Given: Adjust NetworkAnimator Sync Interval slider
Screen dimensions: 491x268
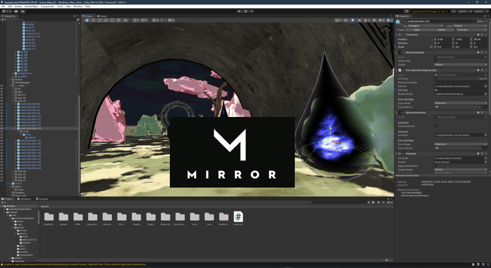Looking at the screenshot, I should pyautogui.click(x=455, y=148).
